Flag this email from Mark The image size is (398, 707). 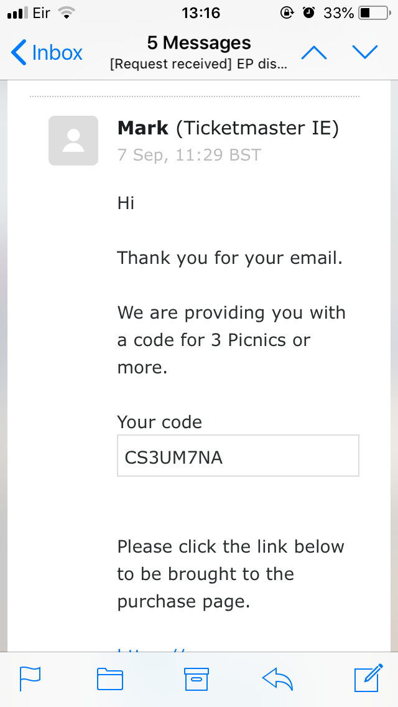click(x=30, y=679)
